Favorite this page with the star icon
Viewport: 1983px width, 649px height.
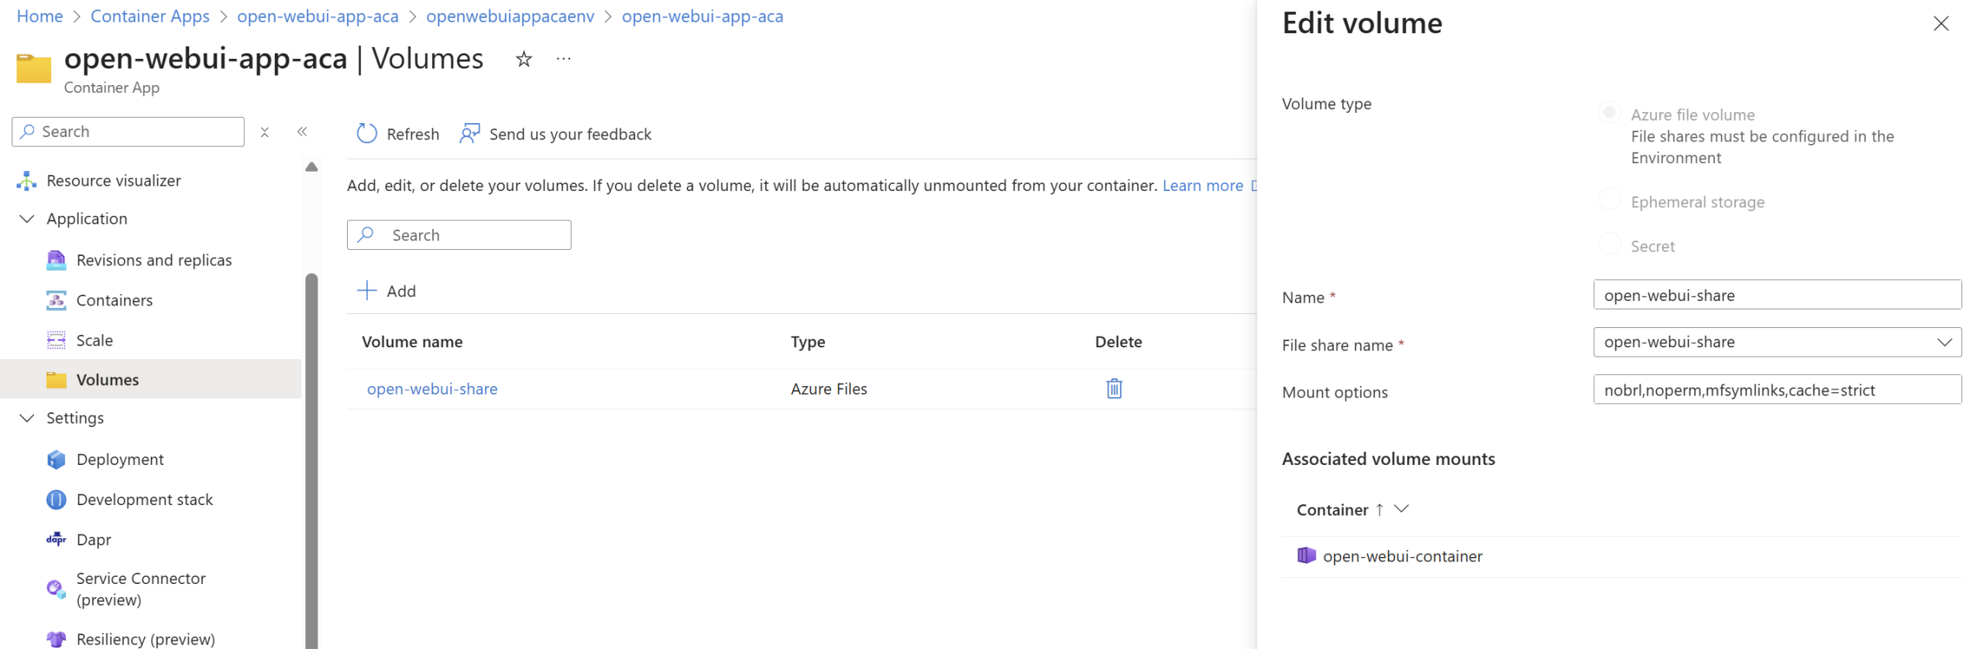coord(524,59)
